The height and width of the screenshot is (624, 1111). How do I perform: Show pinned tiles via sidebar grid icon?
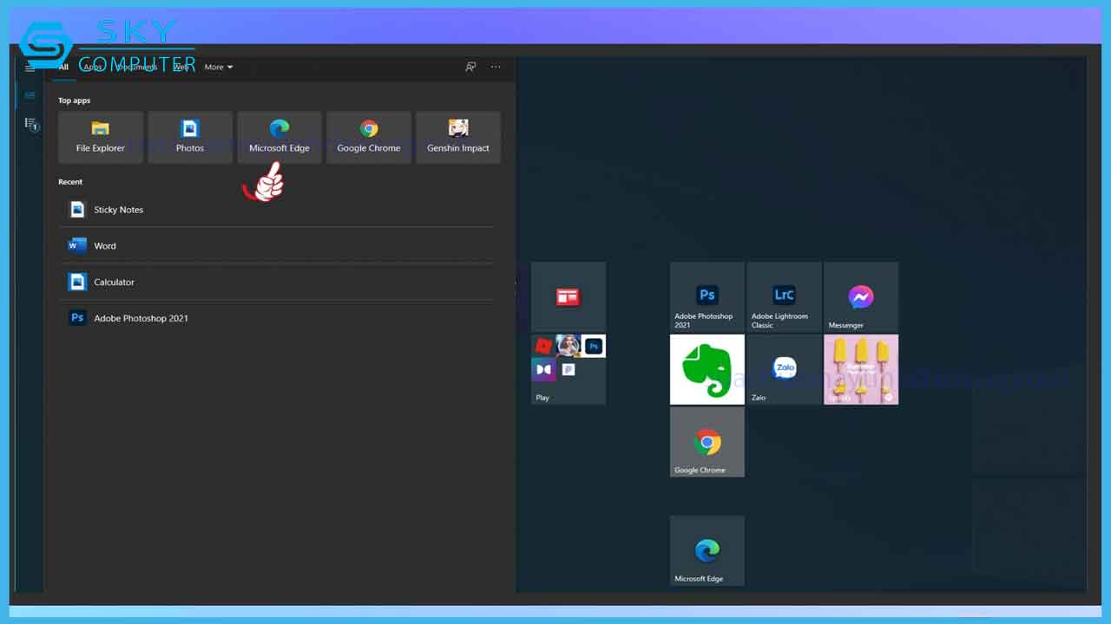[30, 95]
